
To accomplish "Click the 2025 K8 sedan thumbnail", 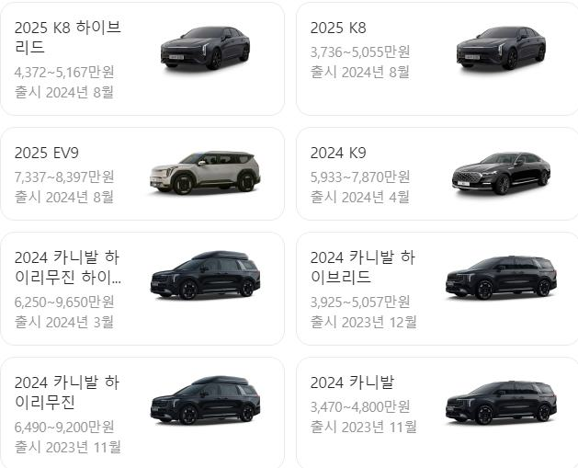I will tap(501, 49).
